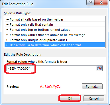Click the arrow bullet beside Format only cells that contain
The image size is (110, 105).
coord(7,25)
